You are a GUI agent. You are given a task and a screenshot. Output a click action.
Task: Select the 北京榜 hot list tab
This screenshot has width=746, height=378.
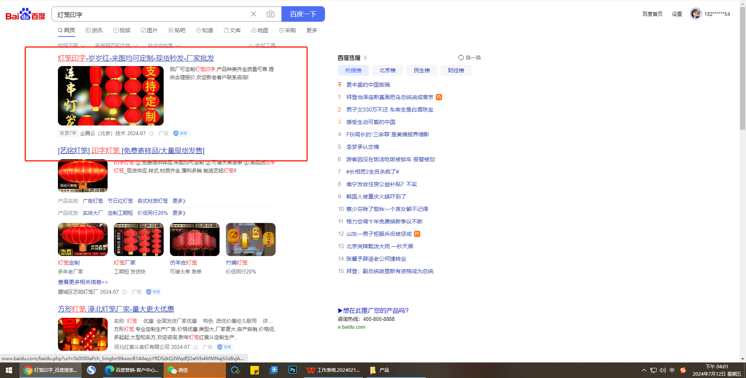click(x=388, y=70)
